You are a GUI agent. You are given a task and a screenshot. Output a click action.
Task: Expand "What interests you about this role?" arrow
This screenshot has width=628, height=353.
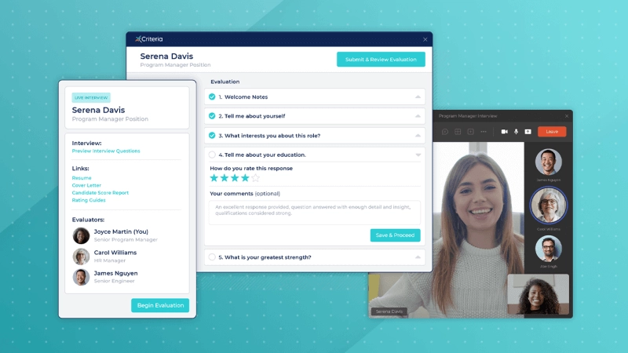[418, 136]
